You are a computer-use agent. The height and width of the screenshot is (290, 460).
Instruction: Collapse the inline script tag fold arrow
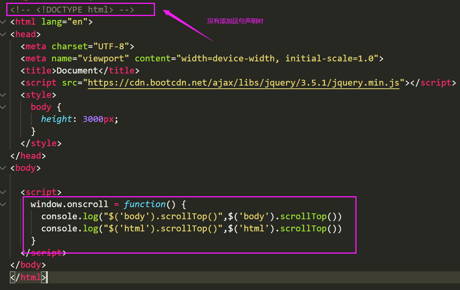[3, 192]
